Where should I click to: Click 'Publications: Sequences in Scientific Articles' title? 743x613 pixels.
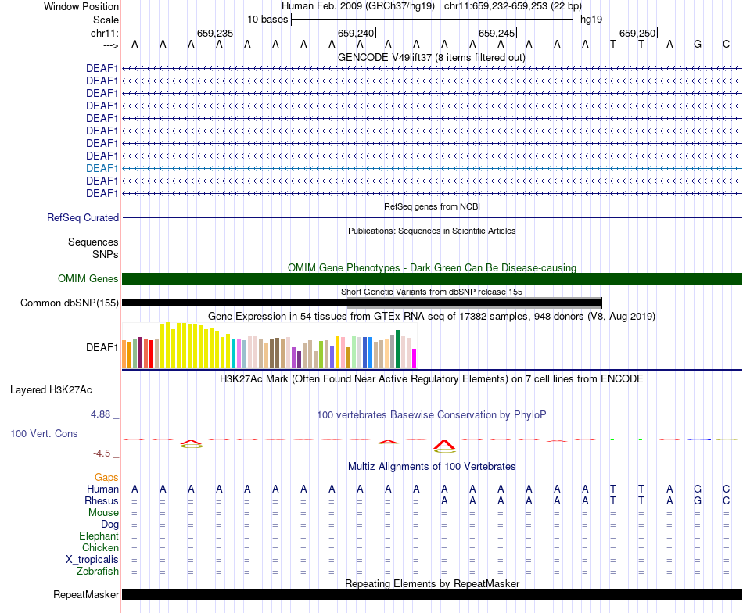click(432, 231)
